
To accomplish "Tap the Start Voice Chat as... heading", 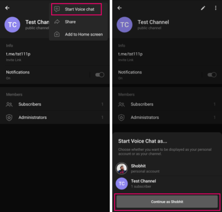I will 143,141.
